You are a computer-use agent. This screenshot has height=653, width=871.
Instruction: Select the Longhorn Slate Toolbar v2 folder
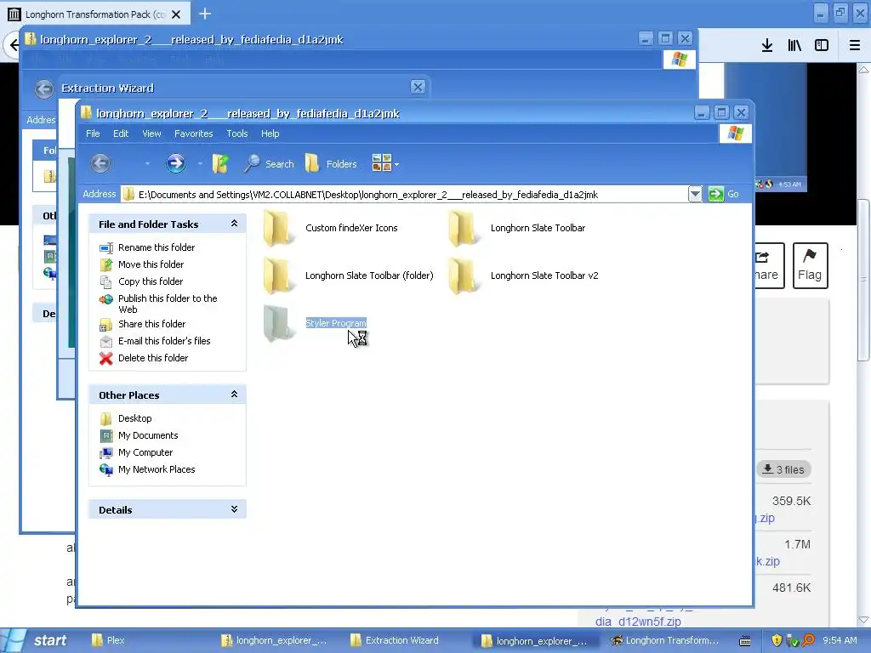[x=523, y=276]
